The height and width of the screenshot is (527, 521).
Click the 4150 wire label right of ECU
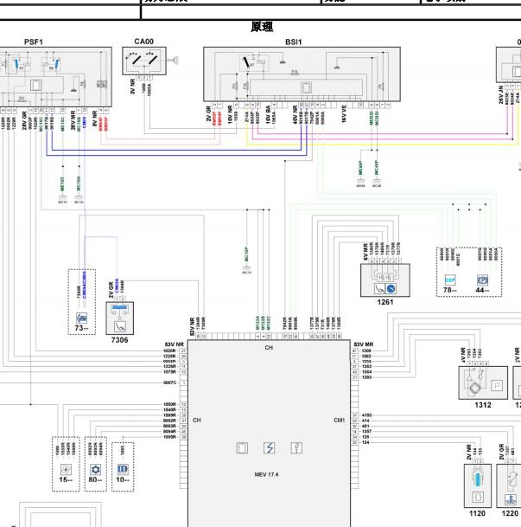(x=366, y=415)
